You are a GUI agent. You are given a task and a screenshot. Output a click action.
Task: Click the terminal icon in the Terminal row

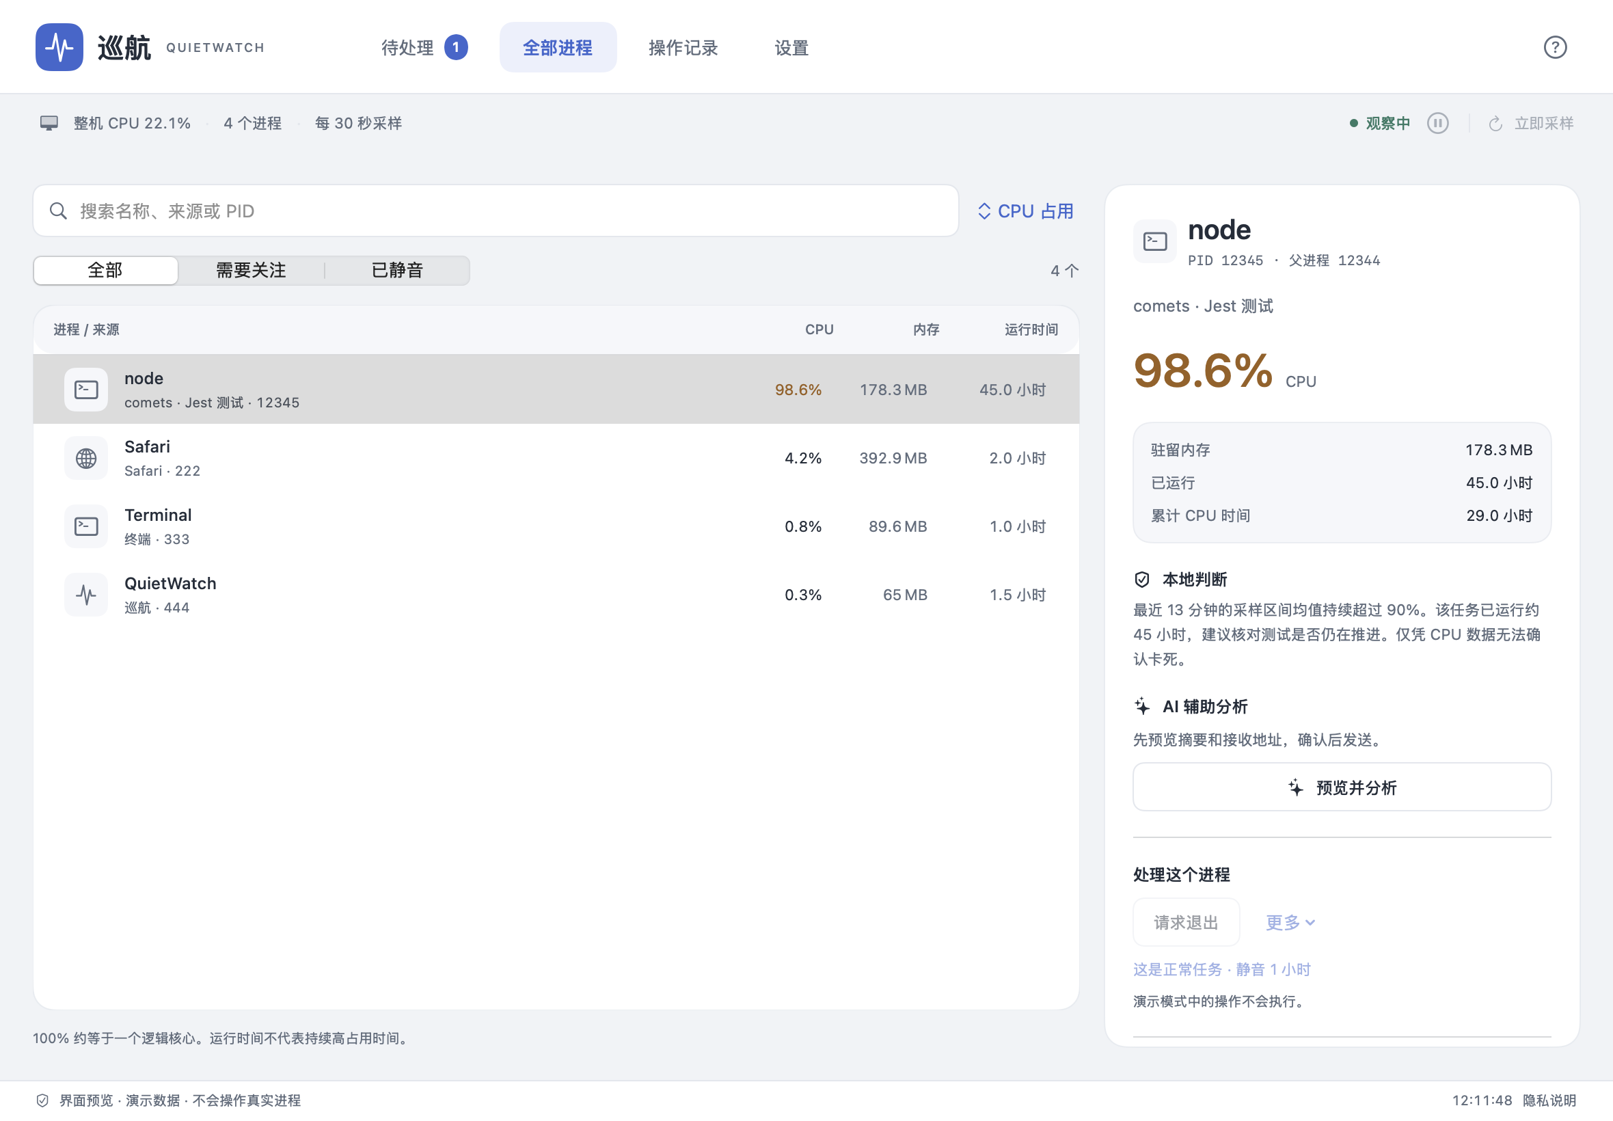click(x=85, y=526)
